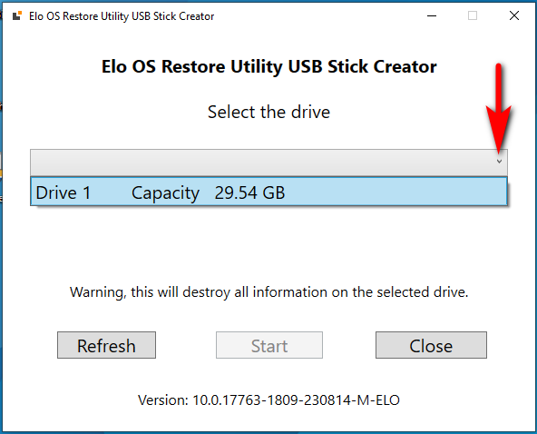Screen dimensions: 537x434
Task: Click the greyed-out maximize window icon
Action: coord(473,15)
